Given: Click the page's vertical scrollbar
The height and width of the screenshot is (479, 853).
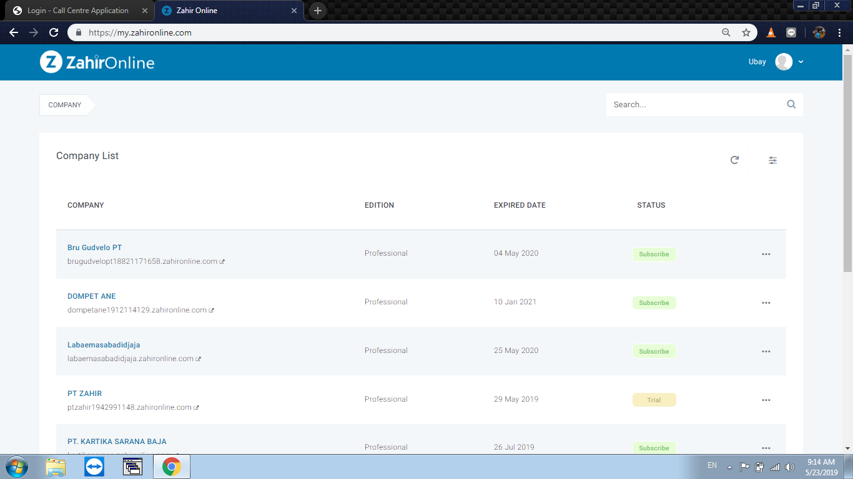Looking at the screenshot, I should (847, 162).
